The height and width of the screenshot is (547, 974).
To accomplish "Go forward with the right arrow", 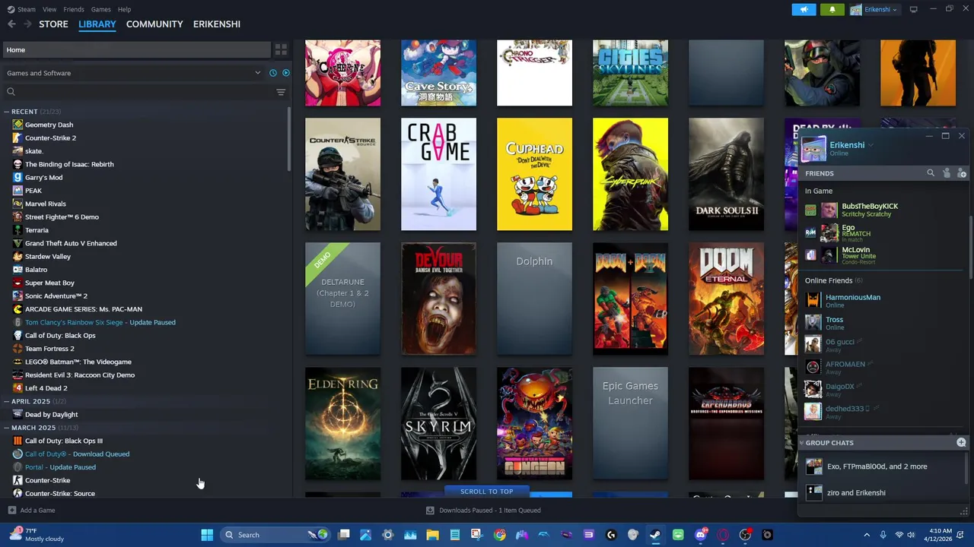I will coord(28,24).
